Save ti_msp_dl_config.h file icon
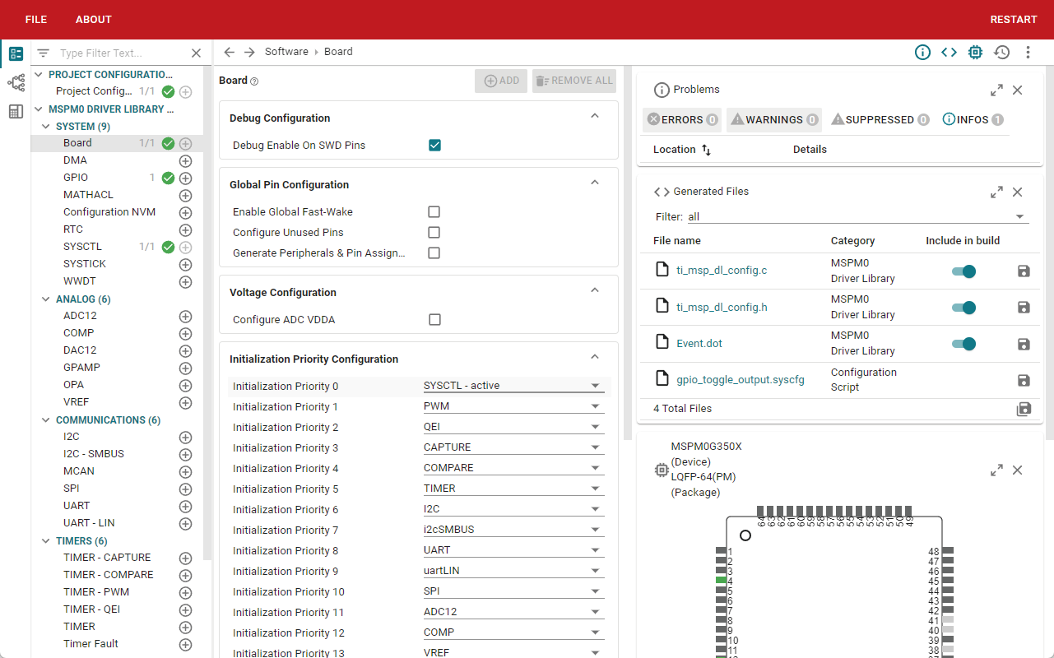1054x658 pixels. click(x=1024, y=307)
